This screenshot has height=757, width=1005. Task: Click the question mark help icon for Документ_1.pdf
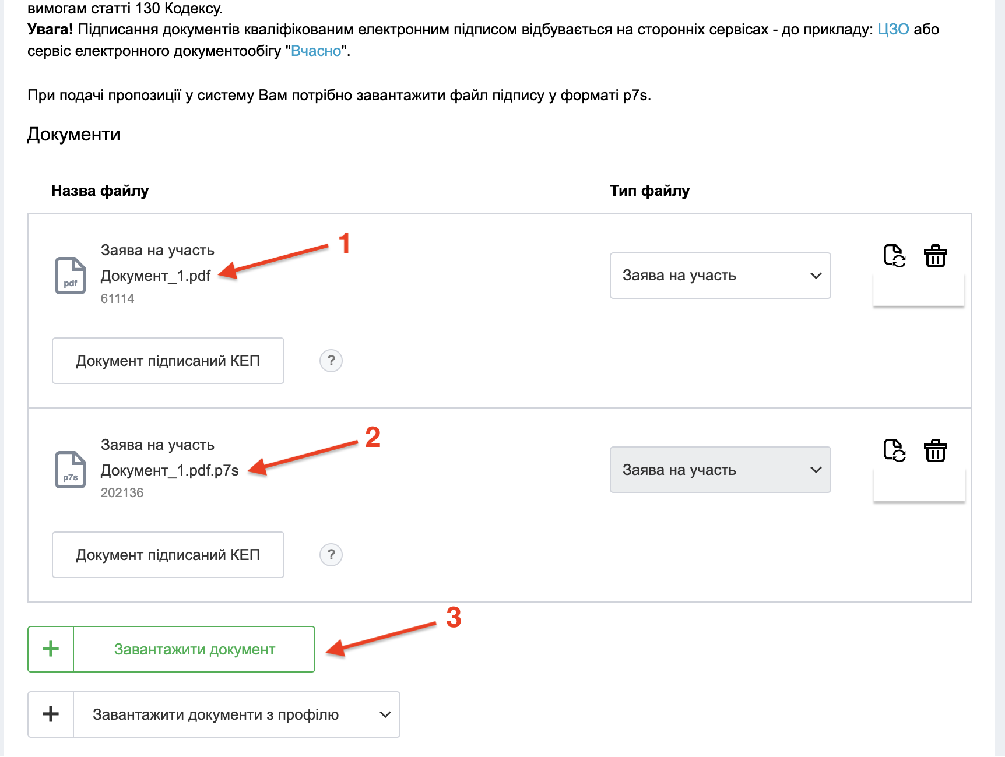coord(331,361)
